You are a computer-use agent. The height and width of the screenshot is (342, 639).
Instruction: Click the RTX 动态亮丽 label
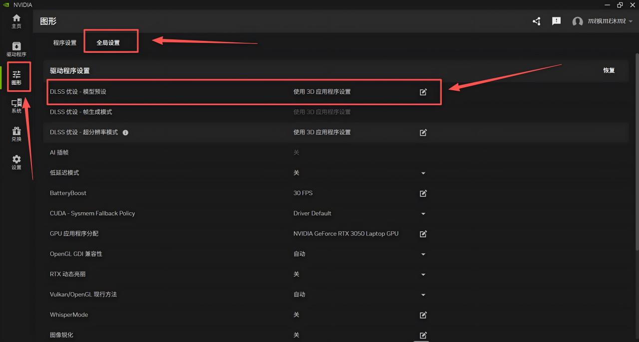click(x=67, y=274)
